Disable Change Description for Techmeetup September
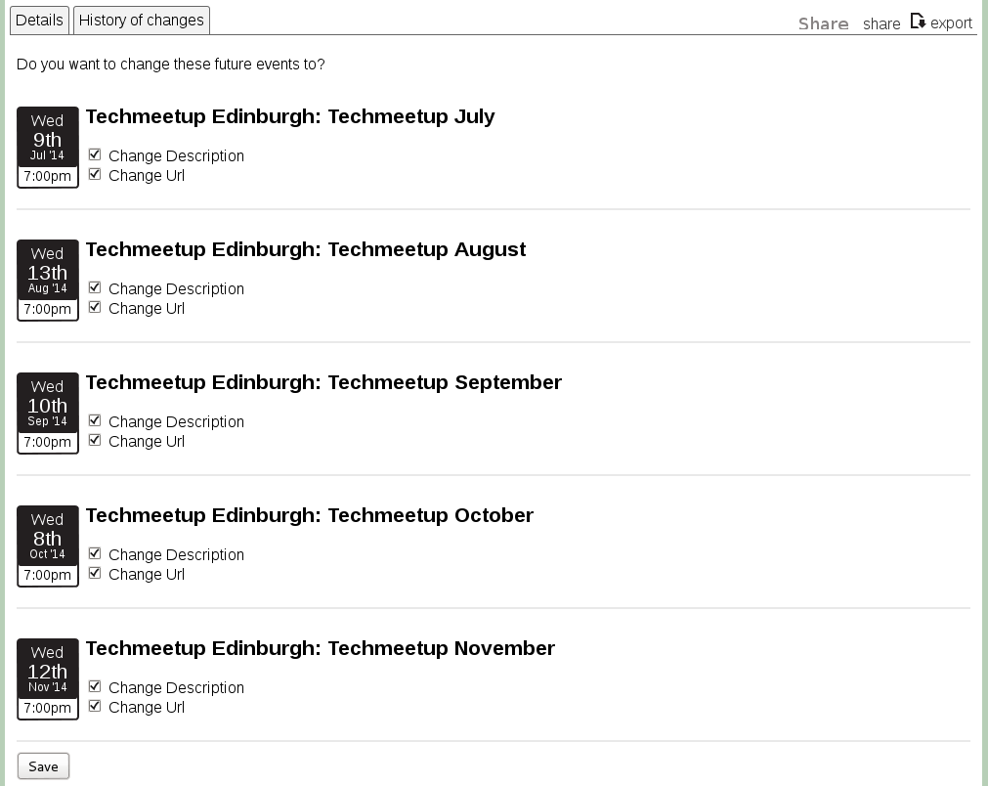 pos(95,420)
